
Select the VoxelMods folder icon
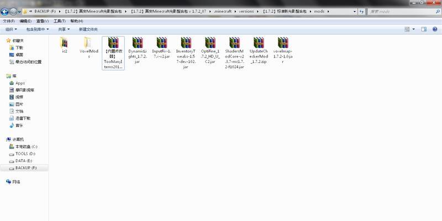coord(88,43)
